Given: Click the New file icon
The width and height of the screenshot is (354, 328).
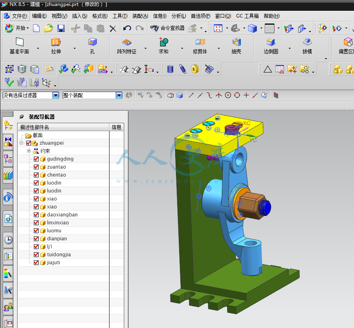Looking at the screenshot, I should pos(36,28).
